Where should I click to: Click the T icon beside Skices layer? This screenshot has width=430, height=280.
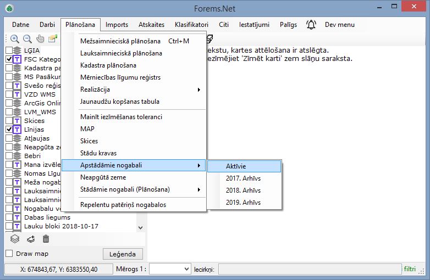pos(17,121)
